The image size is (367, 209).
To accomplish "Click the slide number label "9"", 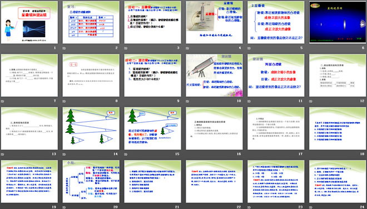I will coord(178,101).
